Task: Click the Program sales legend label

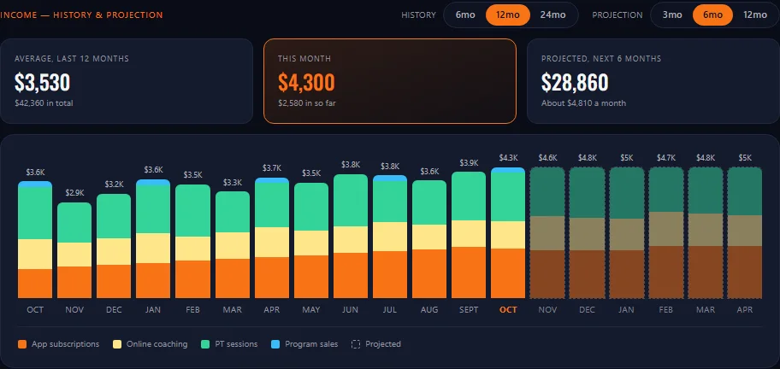Action: [x=311, y=344]
